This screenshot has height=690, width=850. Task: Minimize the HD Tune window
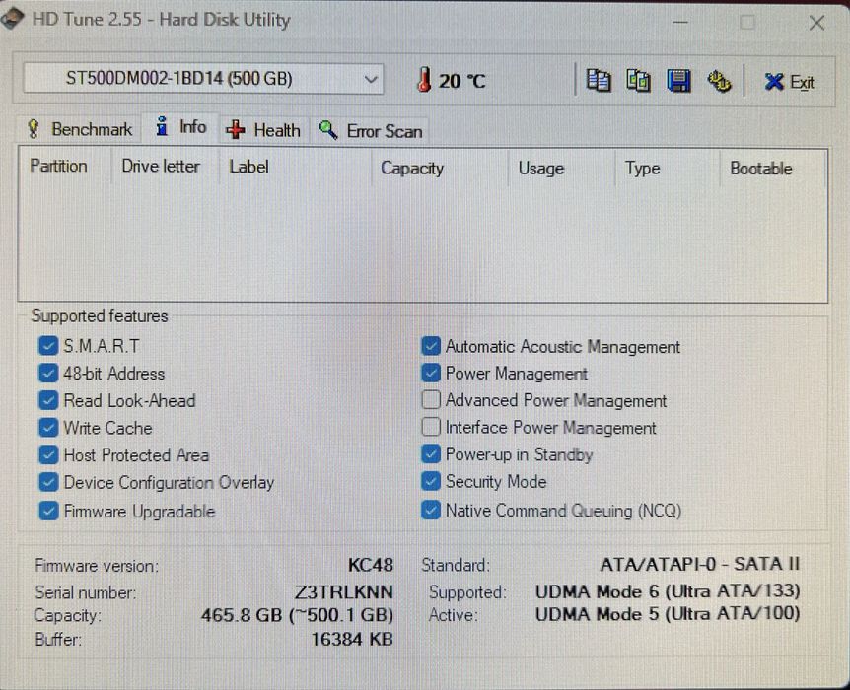coord(680,23)
